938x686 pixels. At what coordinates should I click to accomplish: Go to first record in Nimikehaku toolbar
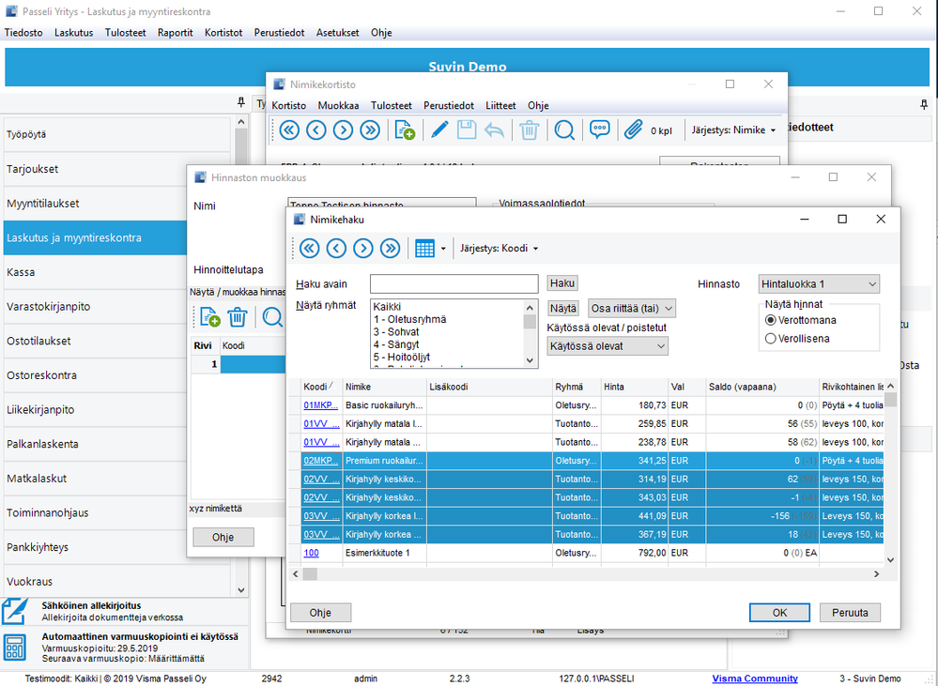pos(308,249)
